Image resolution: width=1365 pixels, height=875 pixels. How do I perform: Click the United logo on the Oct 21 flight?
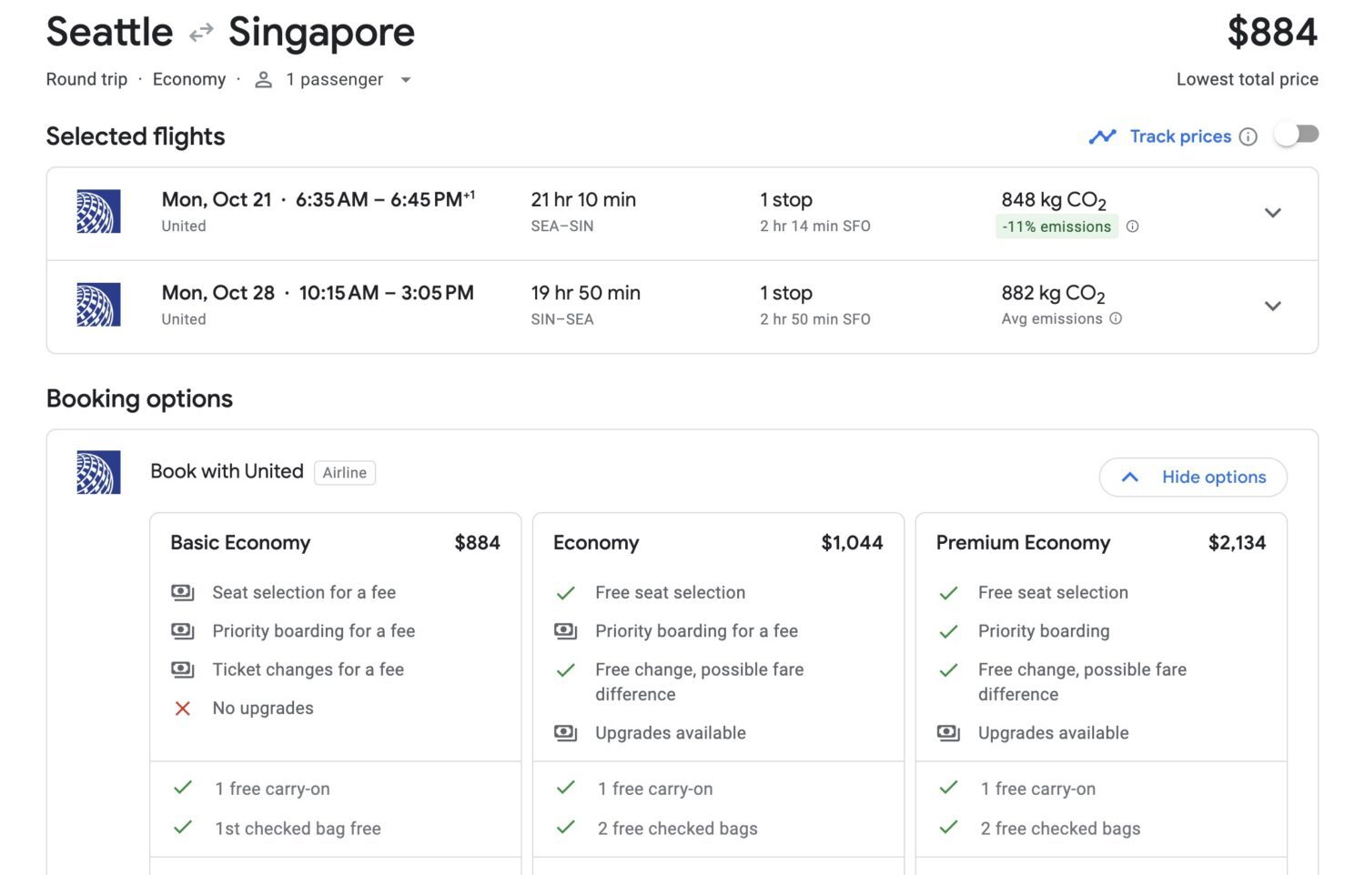[x=98, y=211]
